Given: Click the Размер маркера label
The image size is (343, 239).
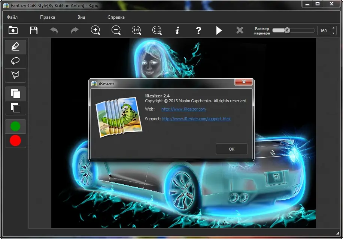Looking at the screenshot, I should tap(262, 31).
